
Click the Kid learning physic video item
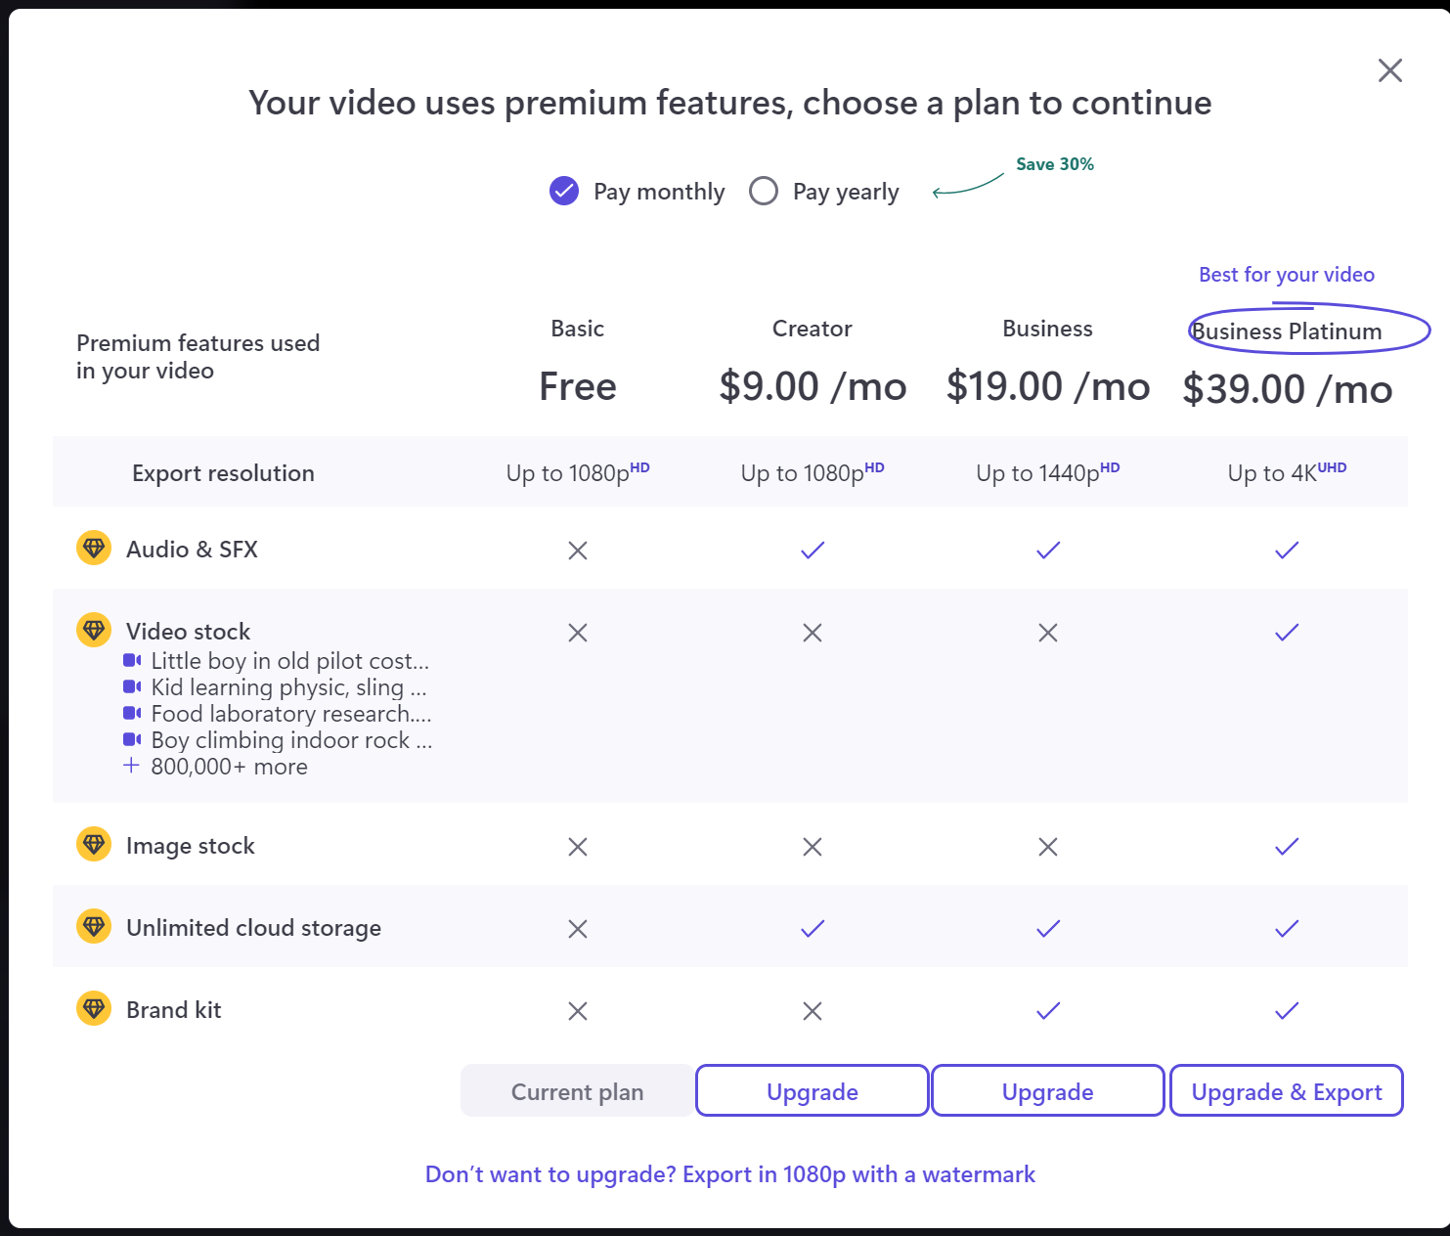[x=288, y=686]
